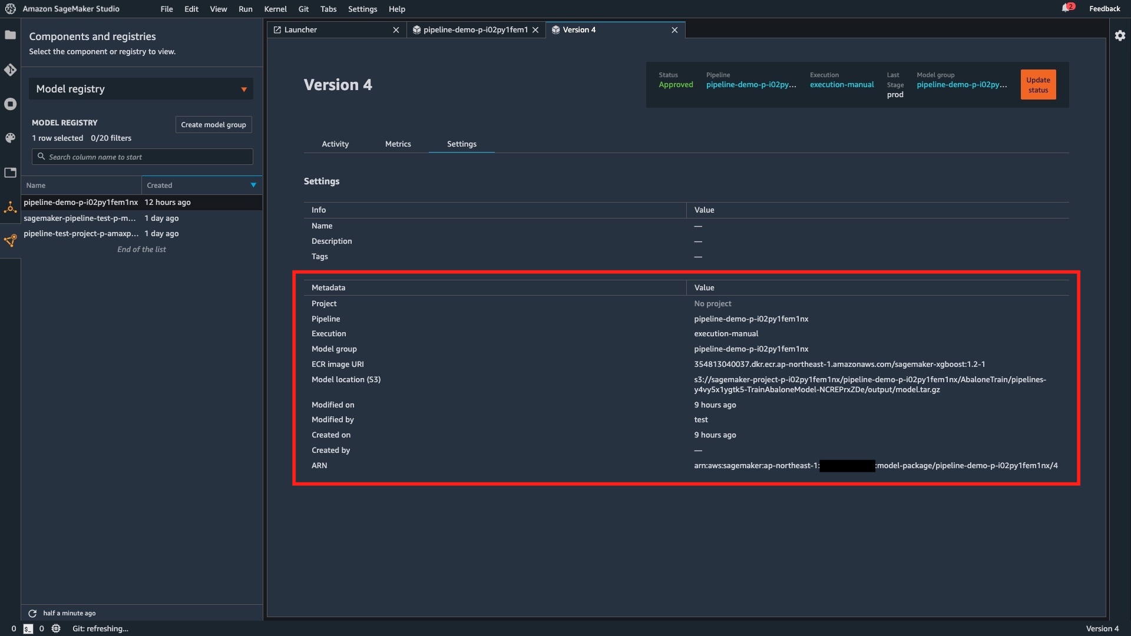The image size is (1131, 636).
Task: Deselect the pipeline-test-project row
Action: (81, 233)
